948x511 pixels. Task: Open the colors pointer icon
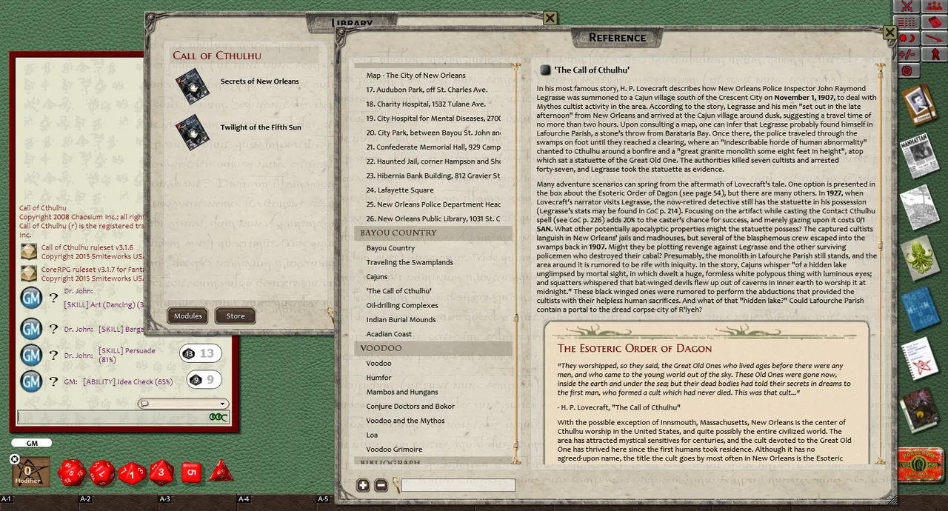point(935,39)
